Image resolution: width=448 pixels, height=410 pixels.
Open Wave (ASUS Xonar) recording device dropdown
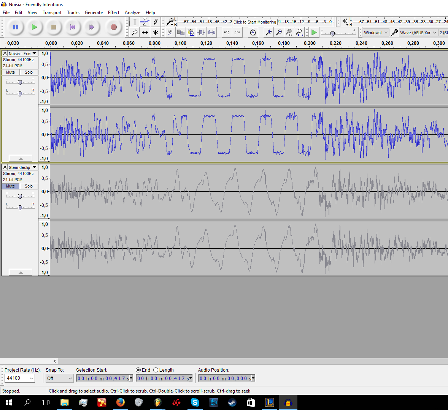click(418, 33)
